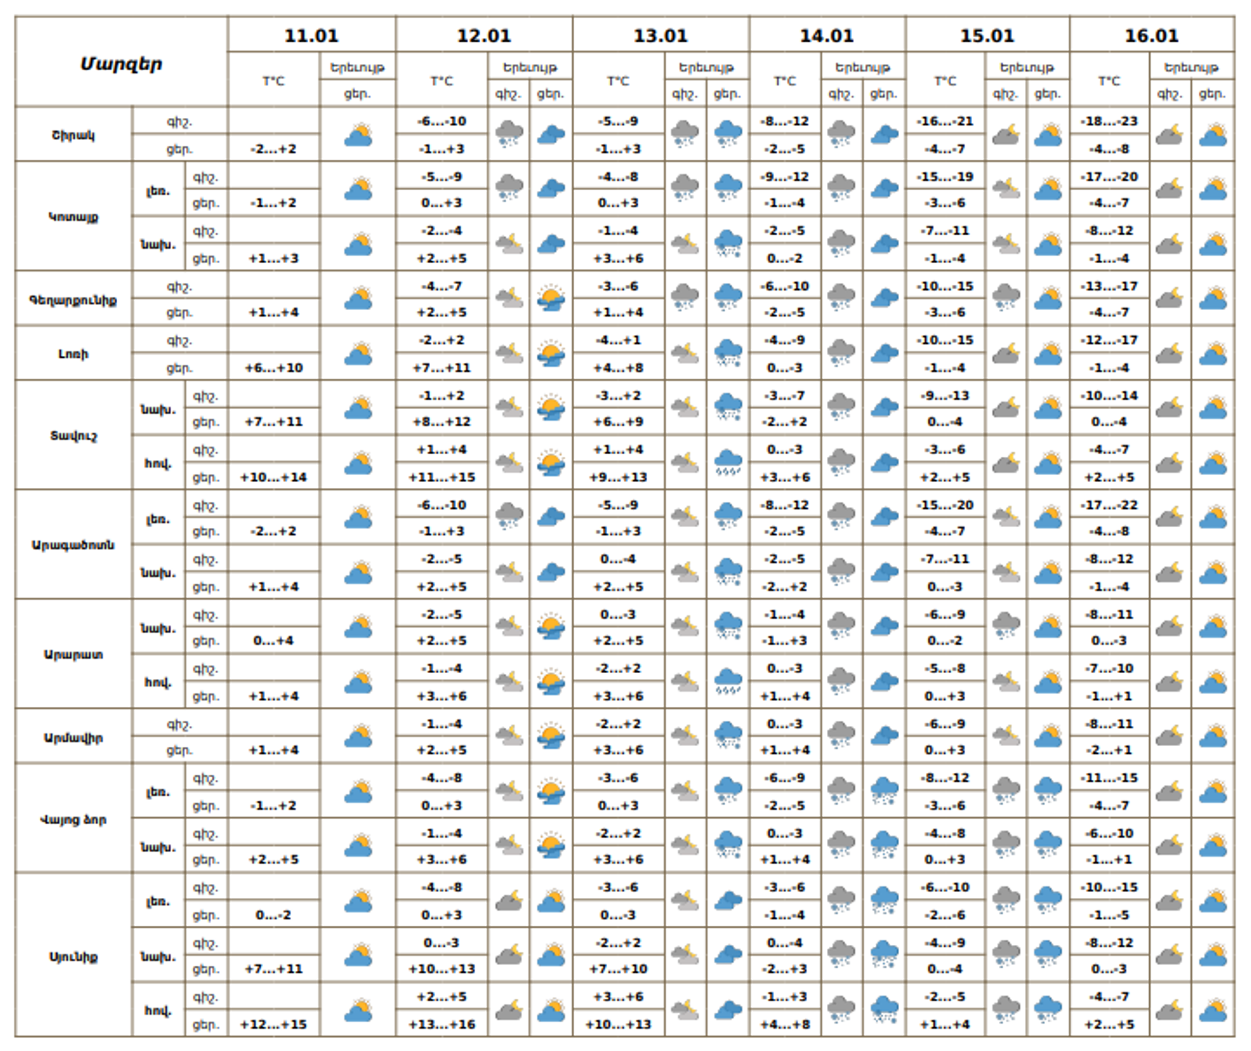The width and height of the screenshot is (1251, 1051).
Task: Select the 11.01 date column header
Action: click(311, 35)
